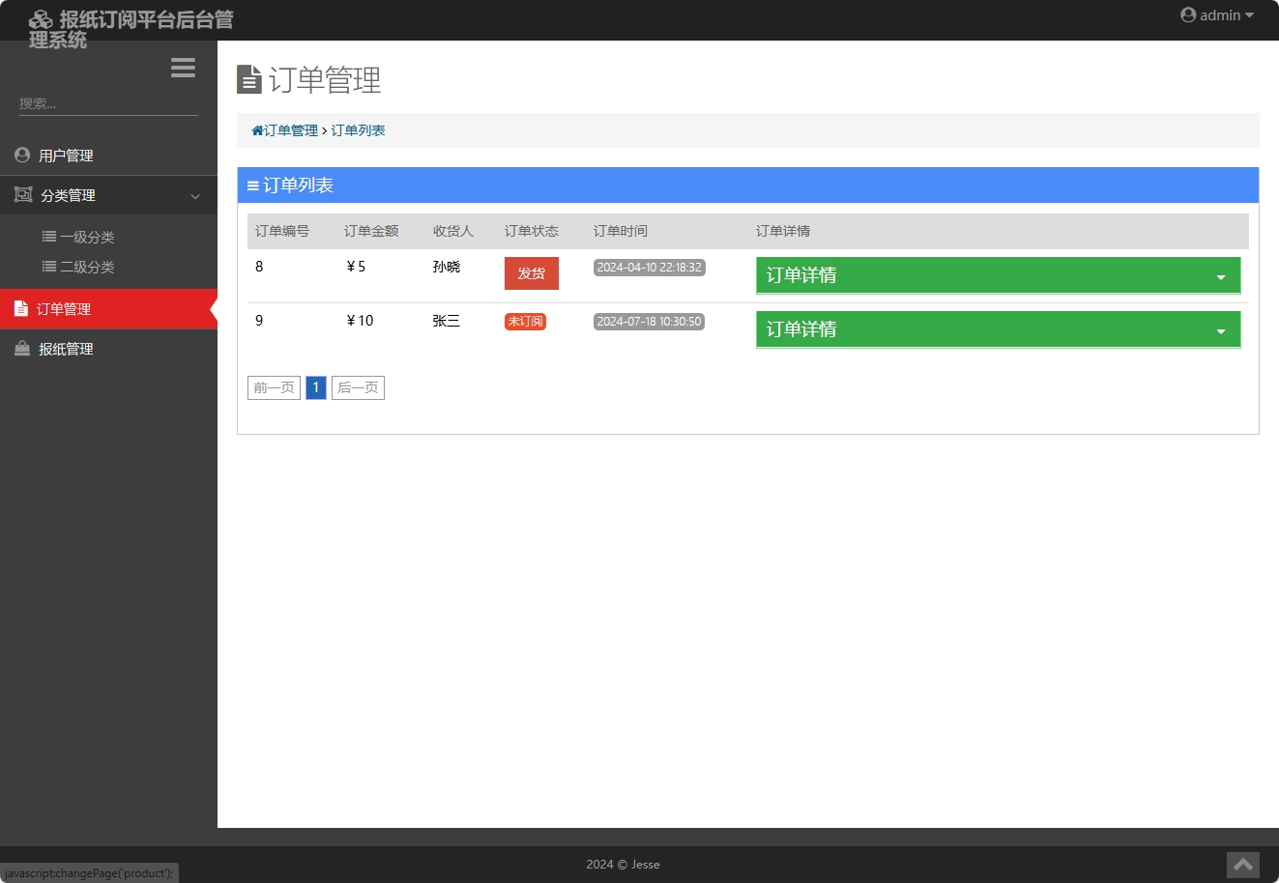1279x883 pixels.
Task: Click the home icon in the breadcrumb
Action: (x=257, y=129)
